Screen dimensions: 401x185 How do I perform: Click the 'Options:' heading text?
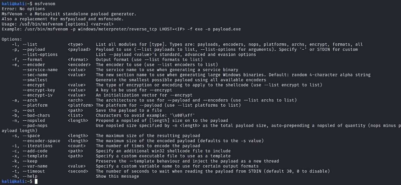(x=12, y=39)
